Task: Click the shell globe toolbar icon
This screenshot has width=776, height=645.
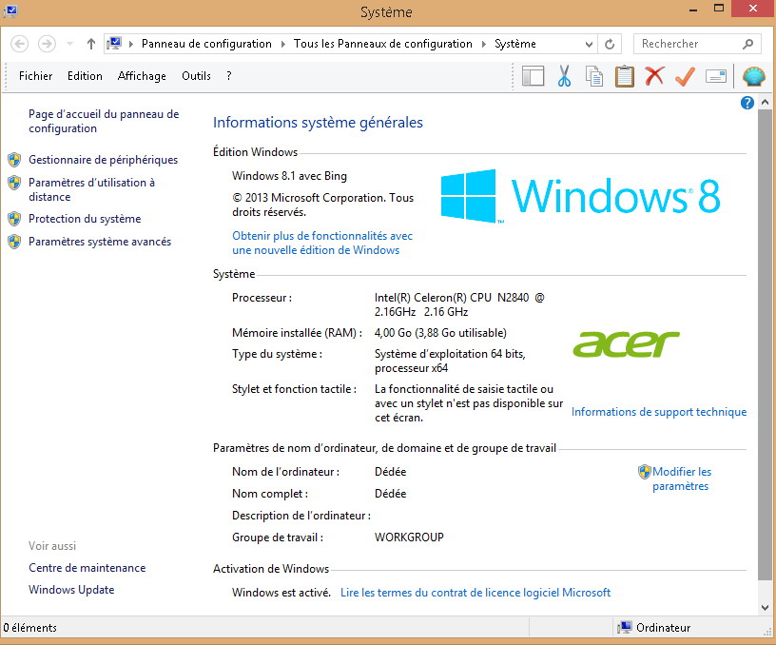Action: click(754, 76)
